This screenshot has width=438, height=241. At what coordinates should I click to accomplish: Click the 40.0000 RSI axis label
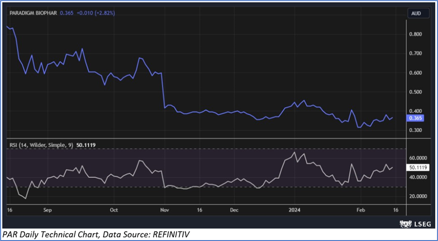click(418, 177)
